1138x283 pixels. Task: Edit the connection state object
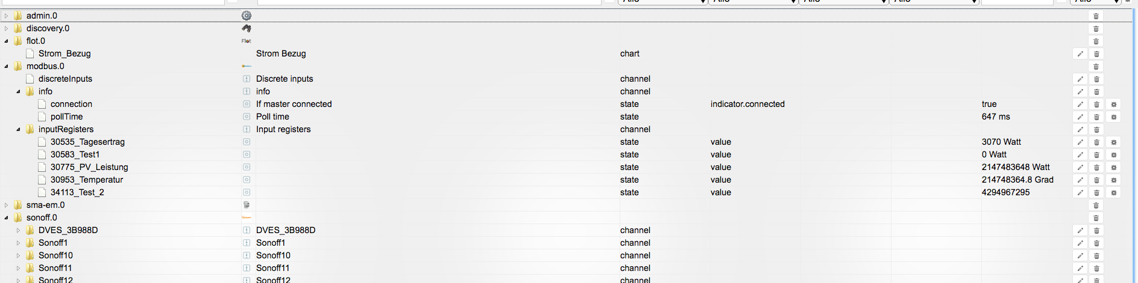coord(1080,105)
